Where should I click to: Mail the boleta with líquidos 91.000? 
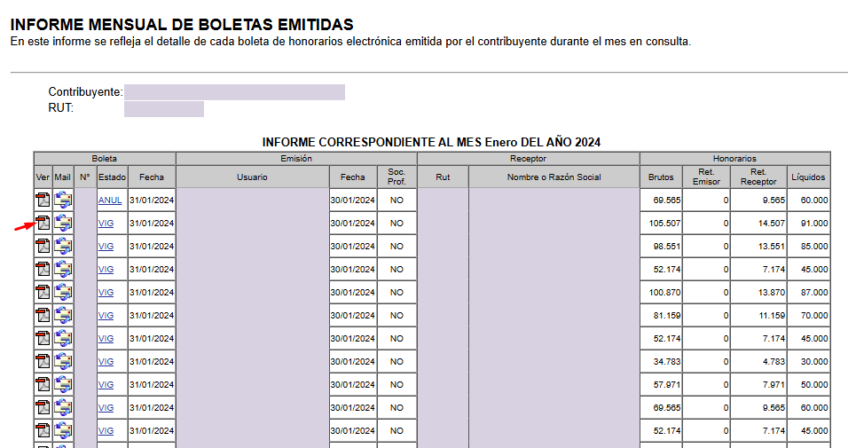pos(63,223)
